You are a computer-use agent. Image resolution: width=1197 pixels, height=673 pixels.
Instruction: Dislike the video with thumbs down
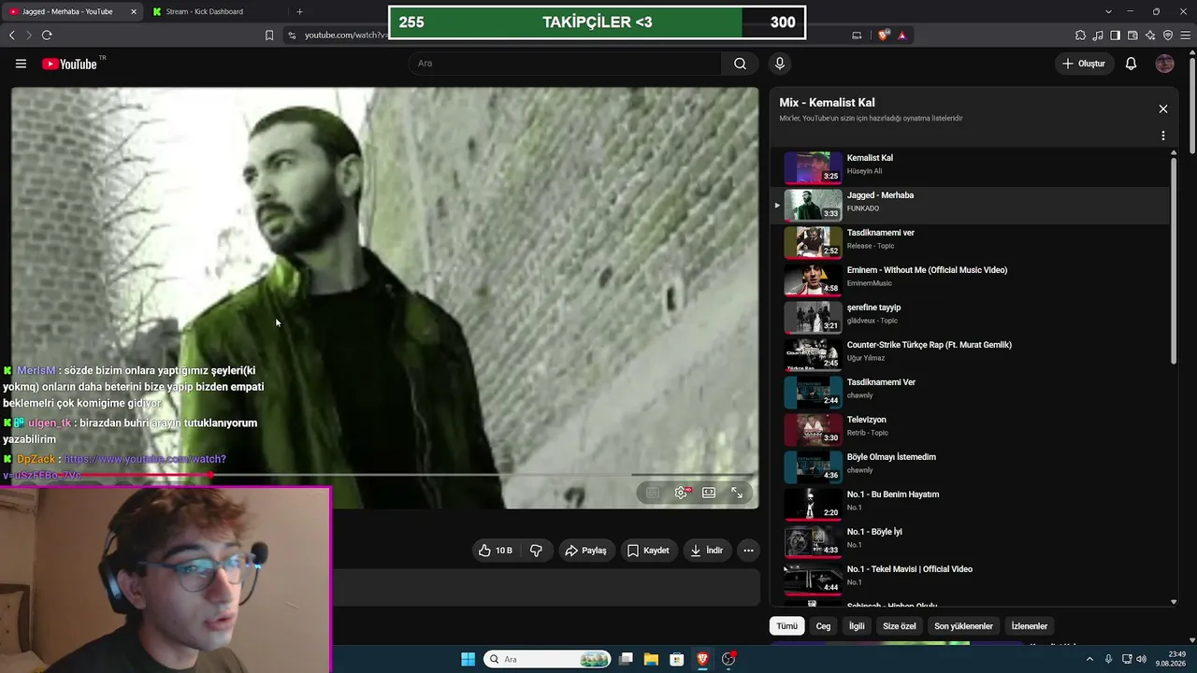coord(536,551)
